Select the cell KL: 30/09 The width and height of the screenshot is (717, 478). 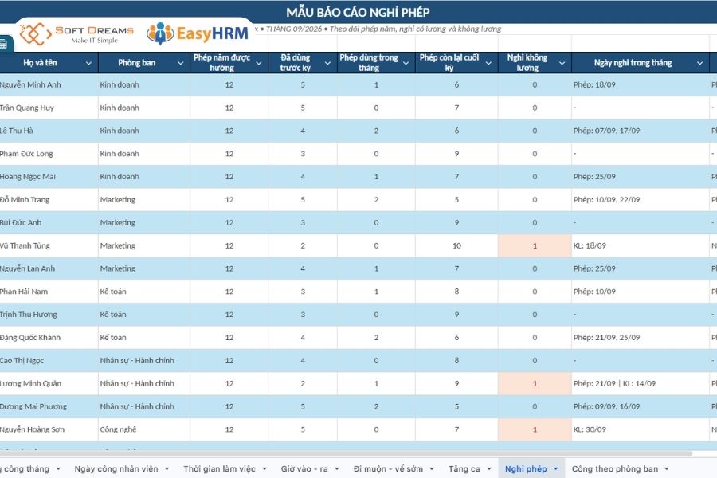641,429
